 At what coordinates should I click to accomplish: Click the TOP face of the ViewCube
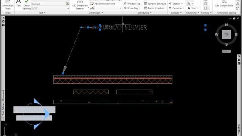point(226,34)
